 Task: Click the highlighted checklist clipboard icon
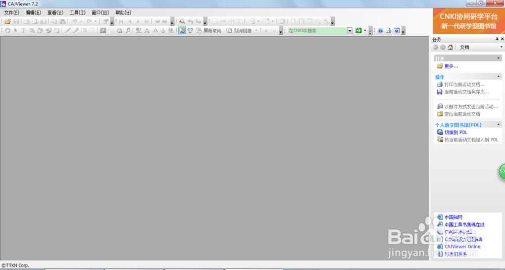click(182, 31)
